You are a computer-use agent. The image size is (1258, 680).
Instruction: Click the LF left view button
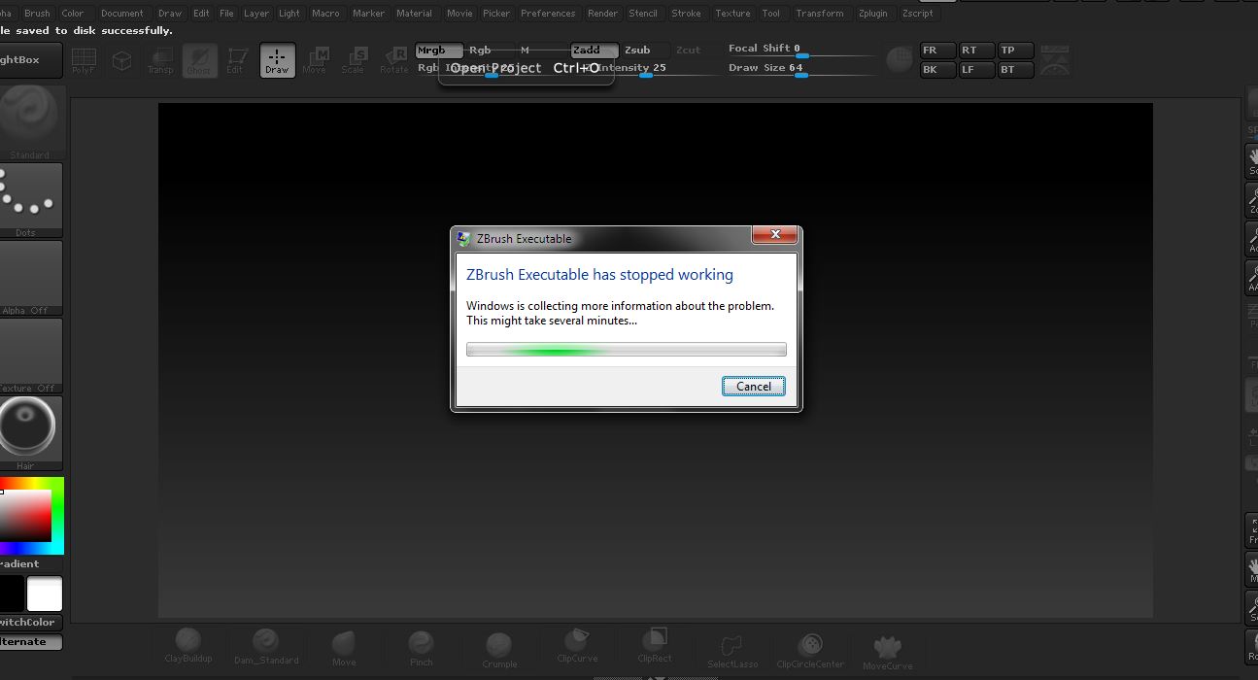pos(976,70)
